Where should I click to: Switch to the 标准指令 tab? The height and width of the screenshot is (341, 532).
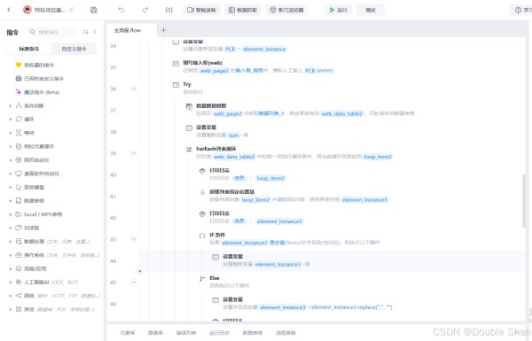(29, 49)
